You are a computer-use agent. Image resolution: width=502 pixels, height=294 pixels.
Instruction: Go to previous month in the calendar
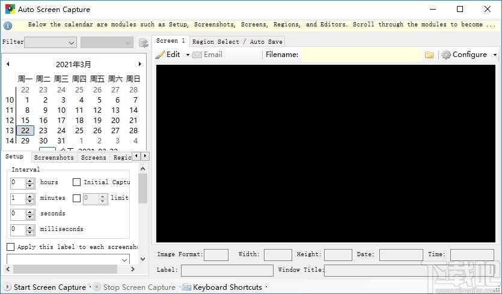pyautogui.click(x=8, y=64)
